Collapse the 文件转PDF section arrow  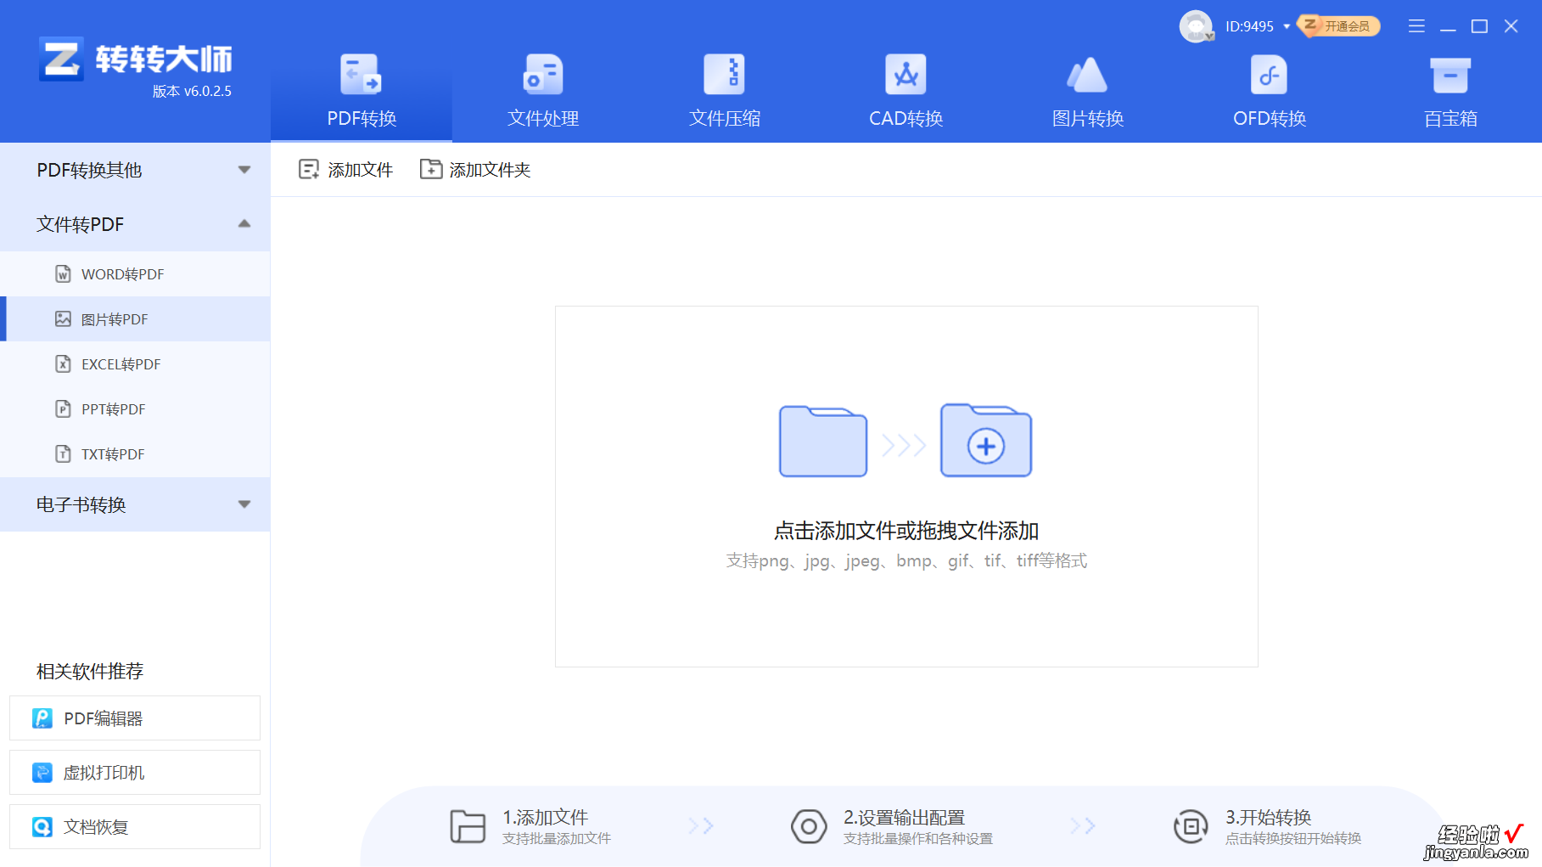[244, 223]
